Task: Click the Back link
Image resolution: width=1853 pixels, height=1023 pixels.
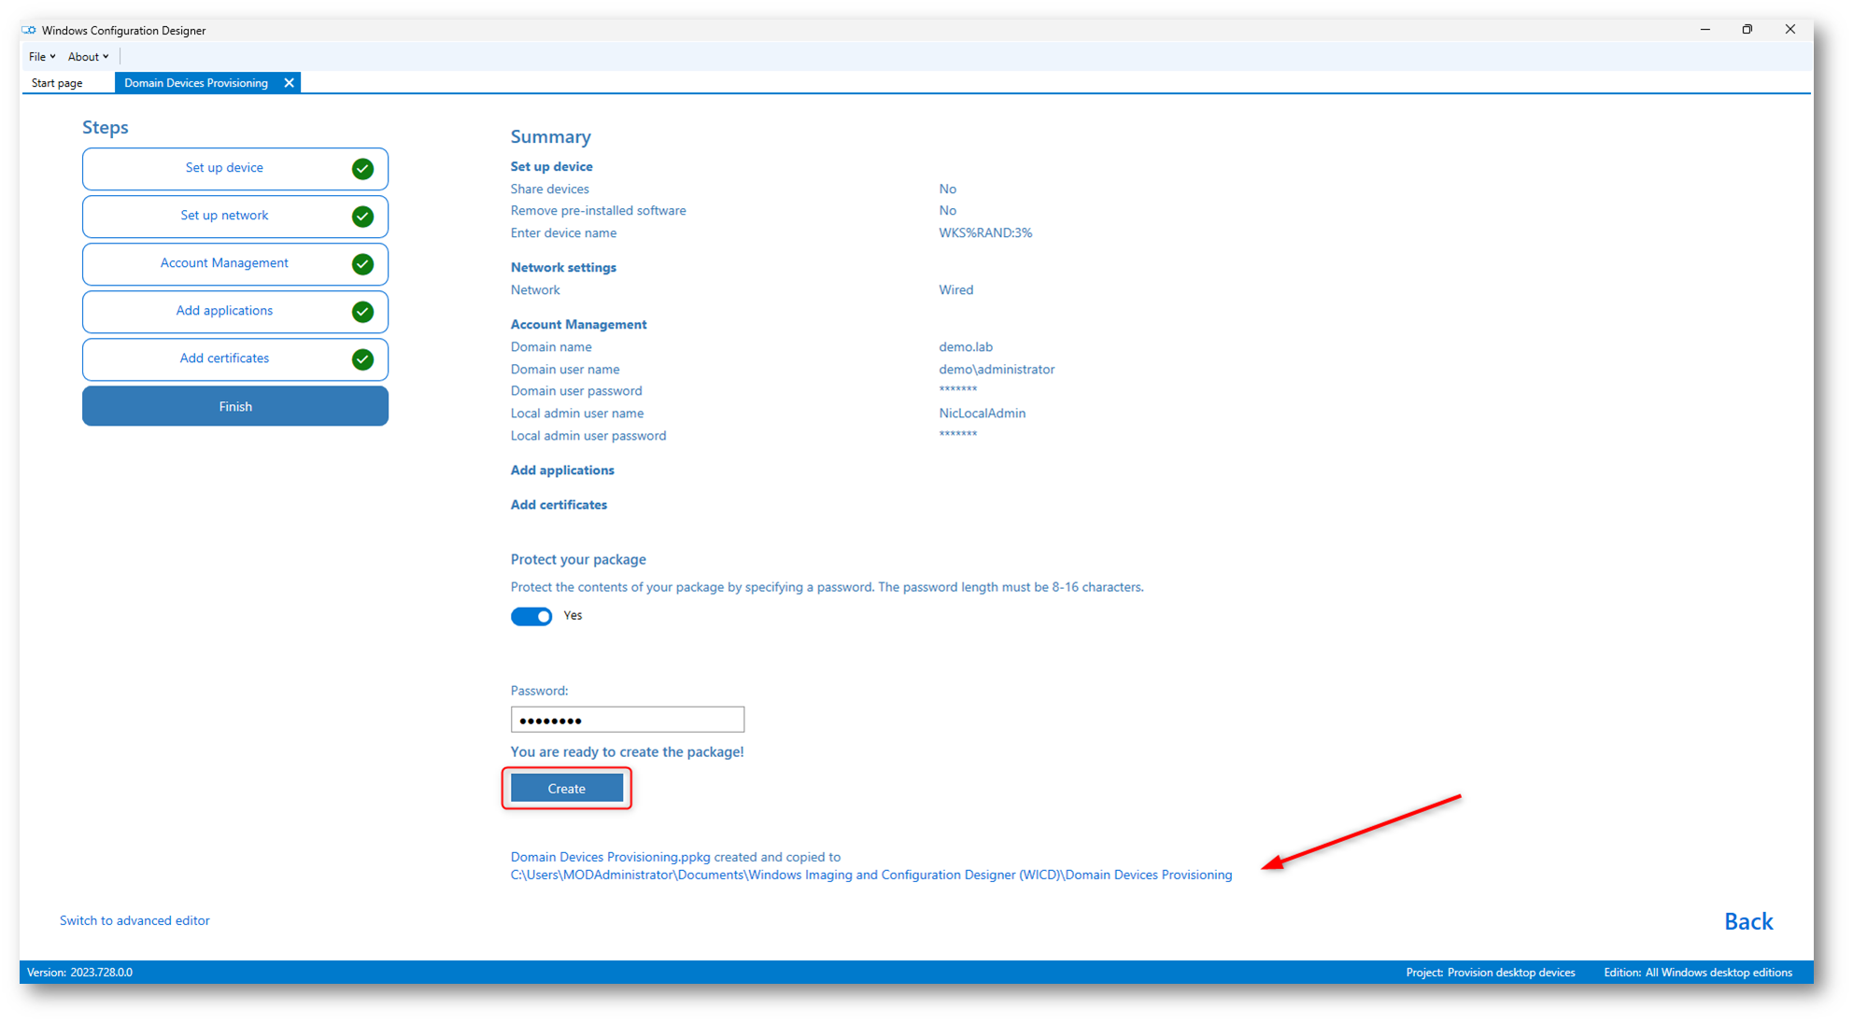Action: [1748, 921]
